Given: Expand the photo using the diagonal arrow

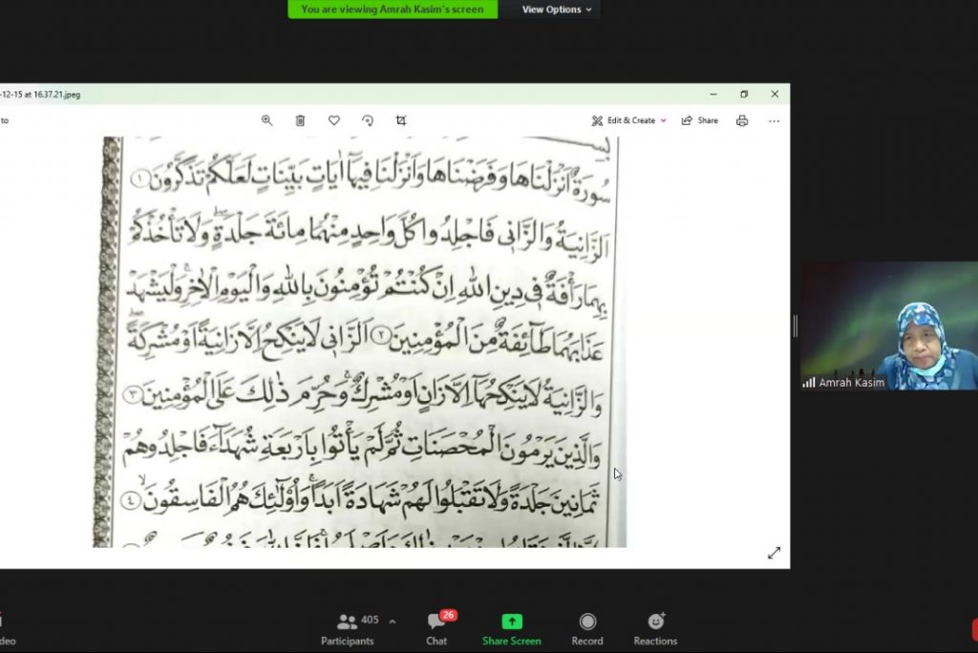Looking at the screenshot, I should pos(775,551).
